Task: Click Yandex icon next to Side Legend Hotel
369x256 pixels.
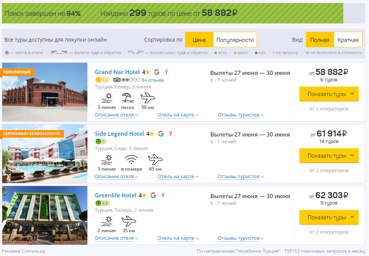Action: [x=171, y=133]
